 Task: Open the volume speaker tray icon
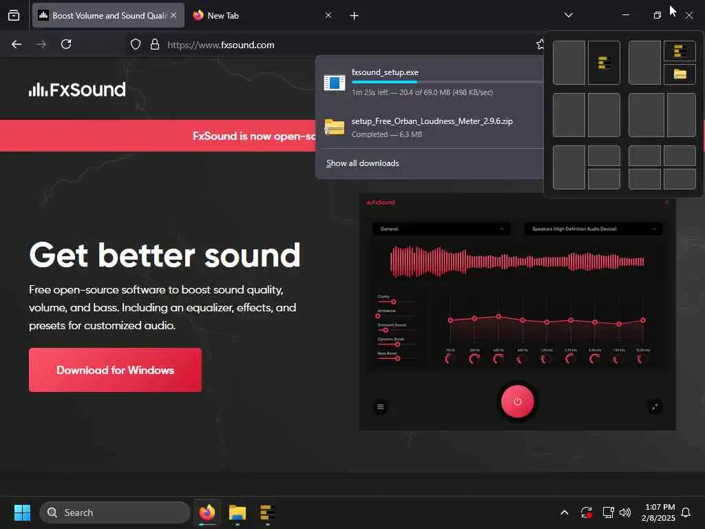(625, 512)
